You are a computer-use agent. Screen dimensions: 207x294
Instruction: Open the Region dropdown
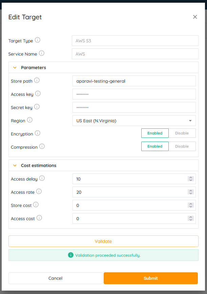pyautogui.click(x=134, y=121)
